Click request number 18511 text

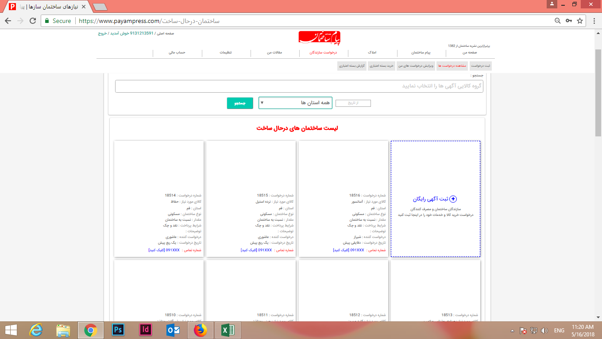[262, 315]
